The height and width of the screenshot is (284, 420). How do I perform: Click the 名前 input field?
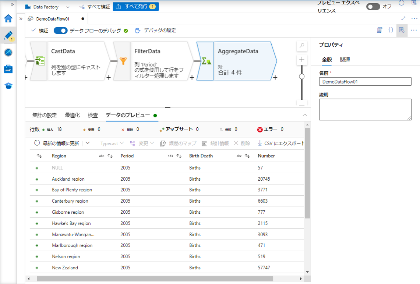tap(365, 82)
